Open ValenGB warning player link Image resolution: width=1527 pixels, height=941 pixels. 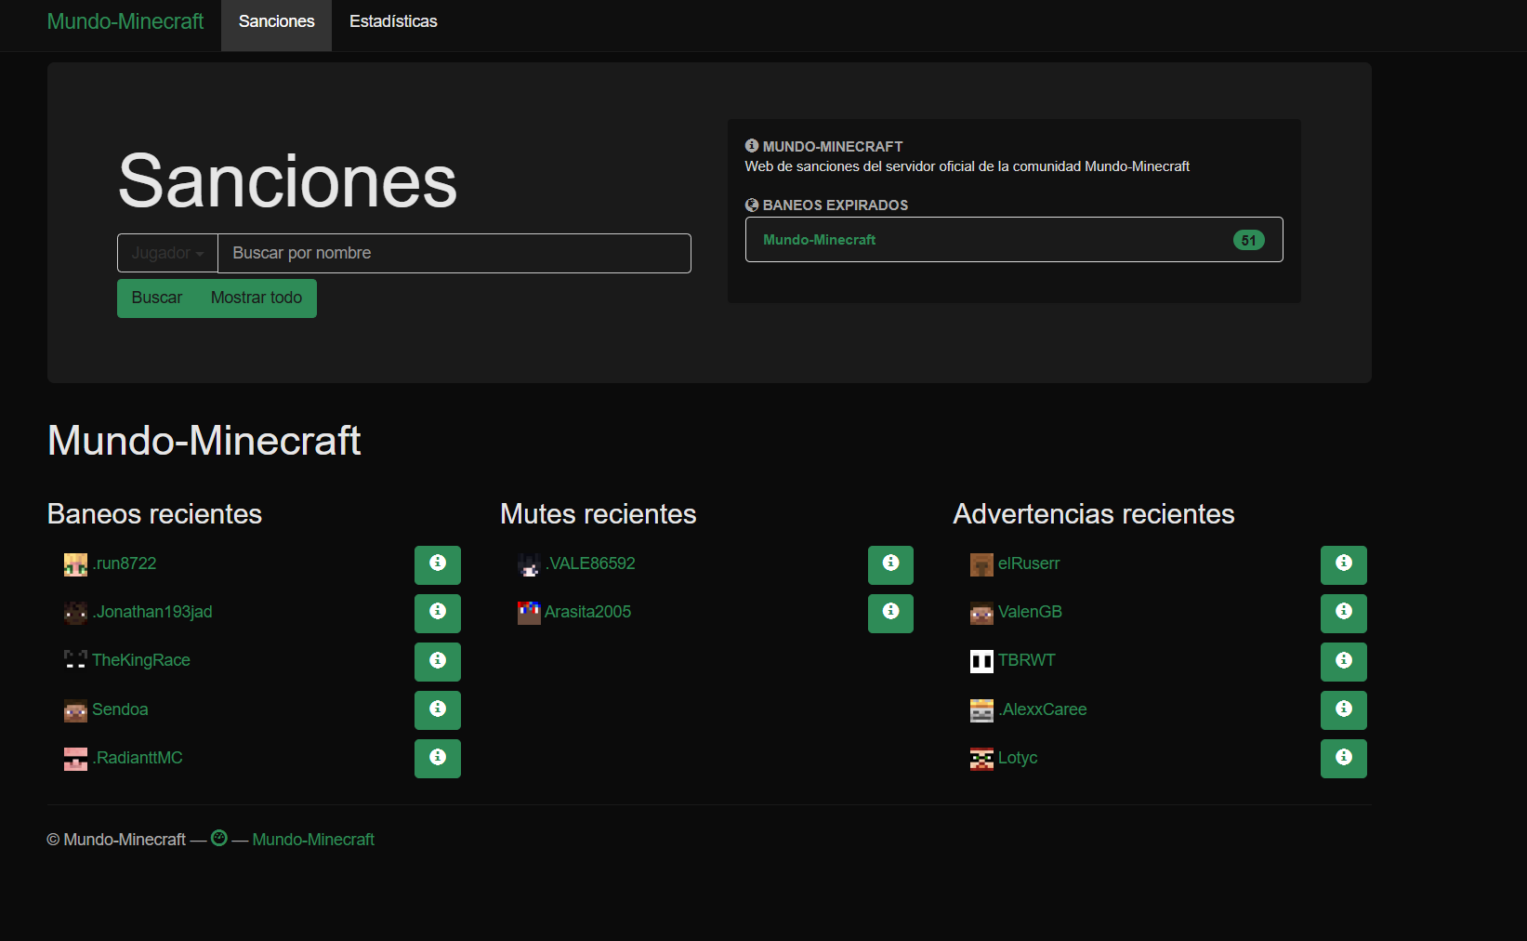pyautogui.click(x=1030, y=612)
